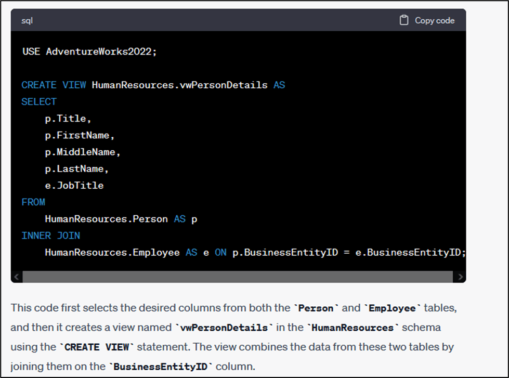The height and width of the screenshot is (378, 509).
Task: Click HumanResources.vwPersonDetails in the code
Action: coord(180,85)
